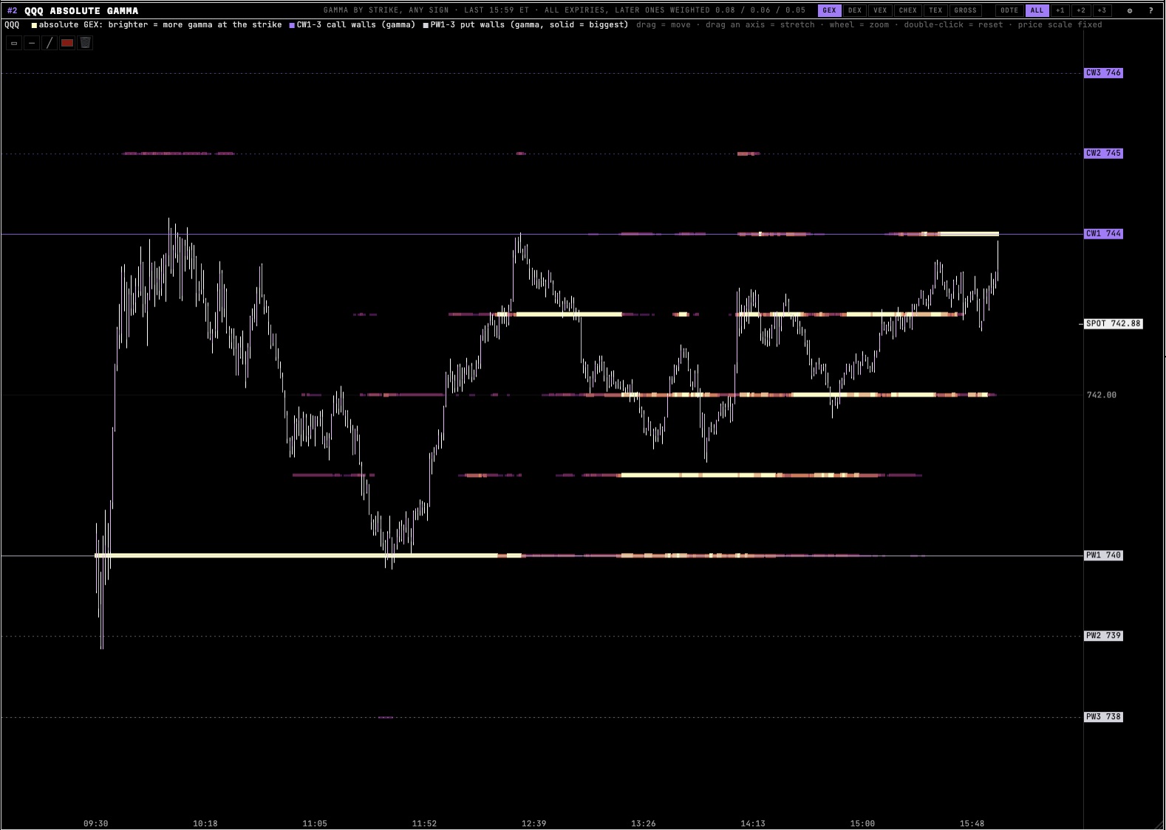Click the CW1 744 call wall label
The image size is (1166, 830).
pos(1103,233)
